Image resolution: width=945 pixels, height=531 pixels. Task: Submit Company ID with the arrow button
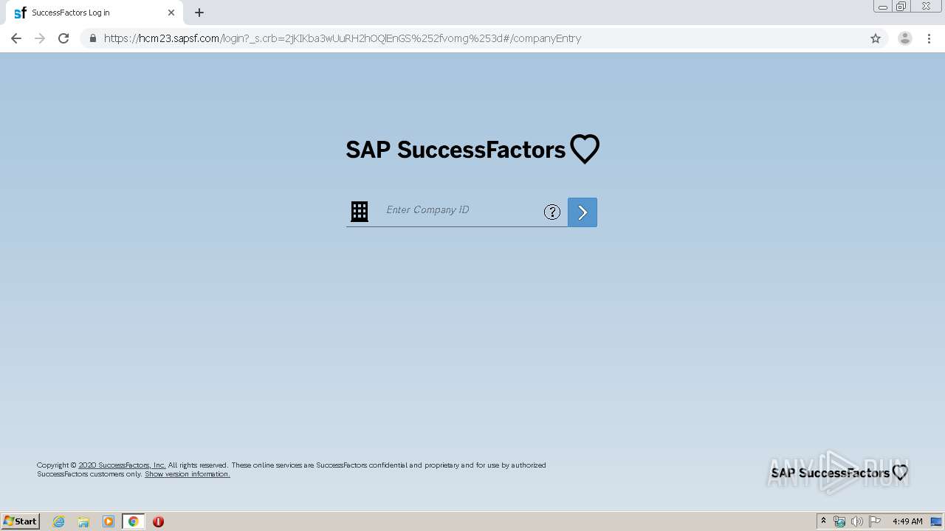click(x=583, y=212)
